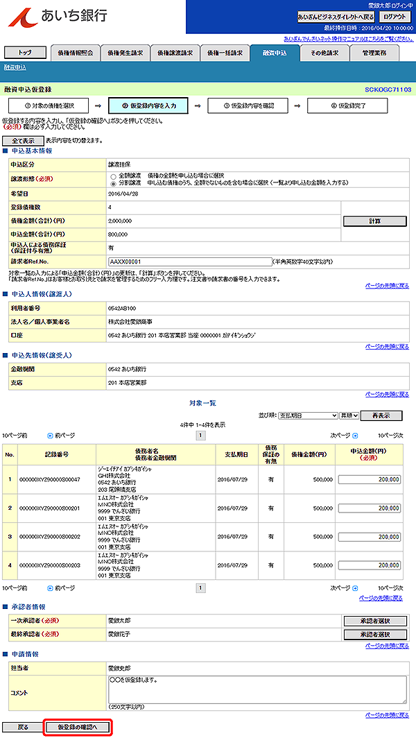Switch to the 債権譲渡請求 tab

pos(175,53)
